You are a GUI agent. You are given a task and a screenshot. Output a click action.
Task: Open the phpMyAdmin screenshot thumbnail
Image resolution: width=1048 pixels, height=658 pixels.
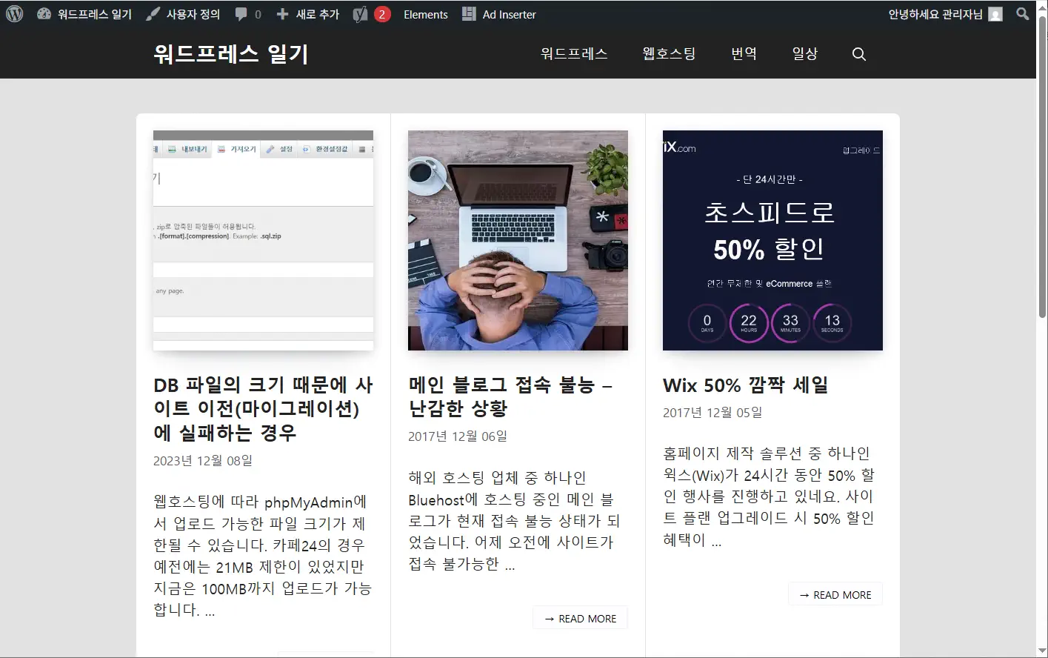pos(263,240)
